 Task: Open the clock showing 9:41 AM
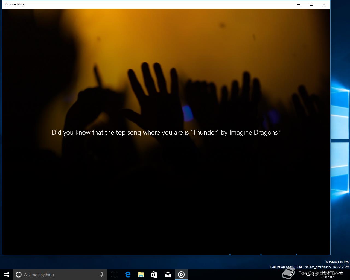coord(327,275)
